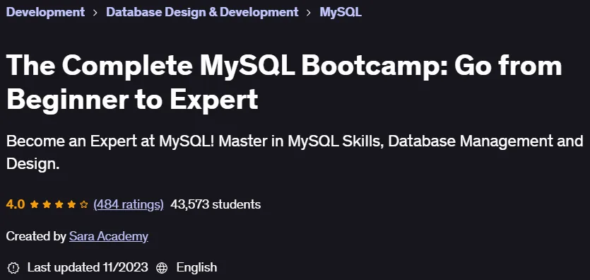Click the Last updated 11/2023 text
The height and width of the screenshot is (280, 590).
point(88,267)
